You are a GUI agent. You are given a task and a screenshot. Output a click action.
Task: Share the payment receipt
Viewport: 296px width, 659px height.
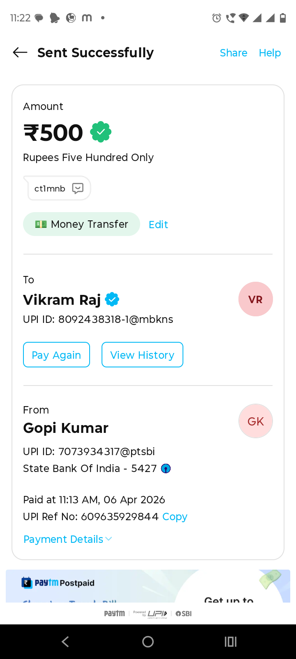[x=234, y=53]
